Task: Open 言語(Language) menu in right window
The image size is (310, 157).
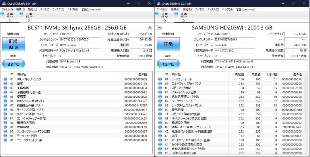Action: pos(246,9)
